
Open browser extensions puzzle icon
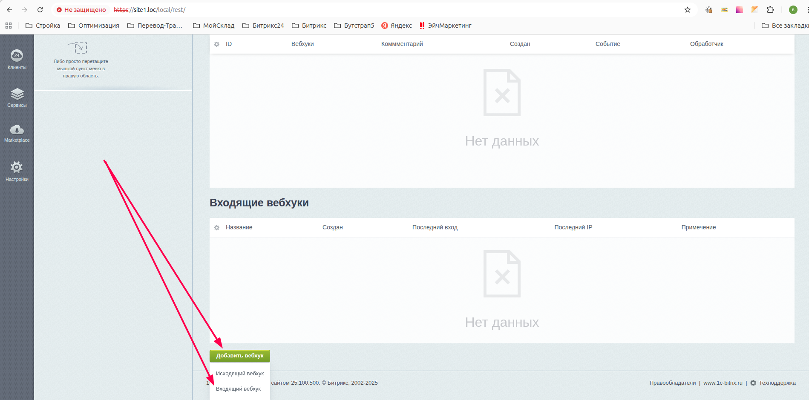click(770, 10)
